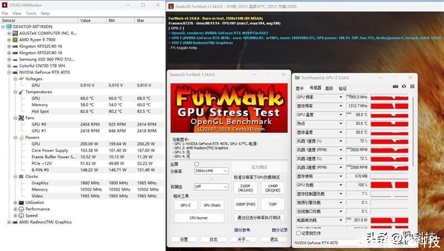Click the GPU-Z screenshot camera icon
The height and width of the screenshot is (251, 444).
[x=396, y=86]
